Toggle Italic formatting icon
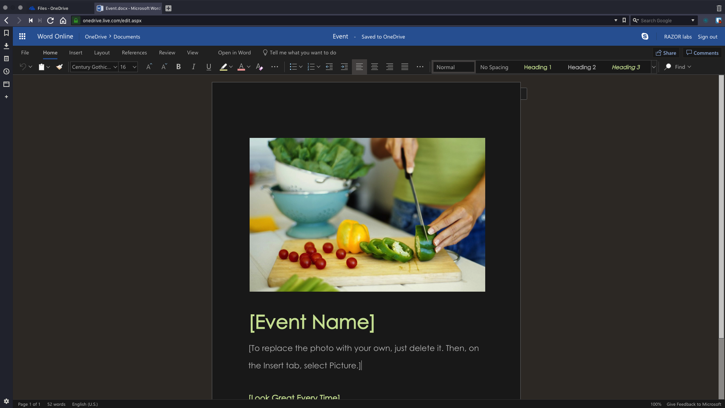The width and height of the screenshot is (725, 408). 194,67
